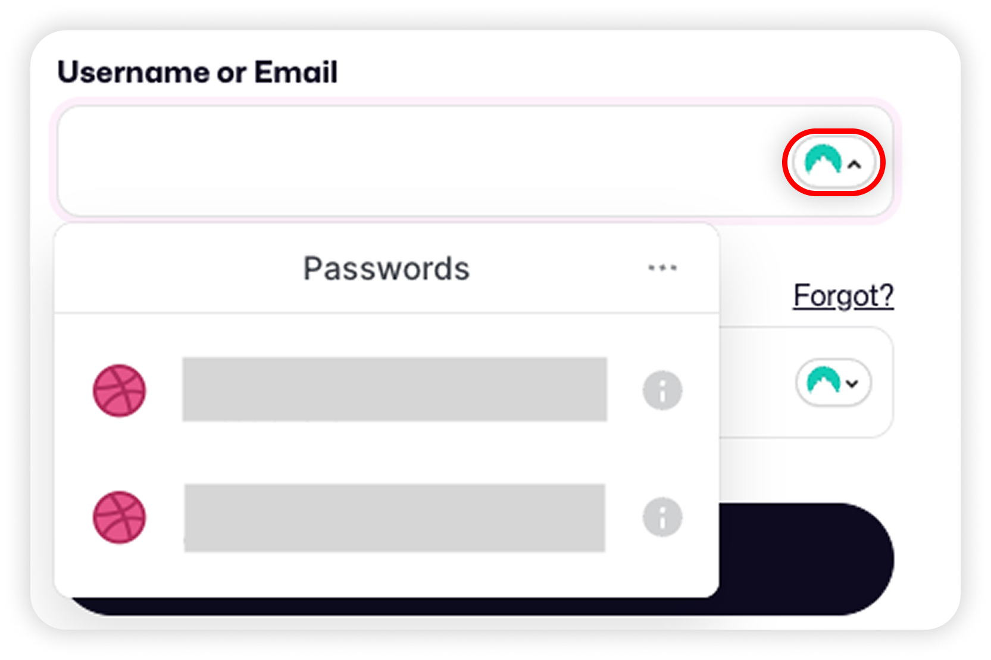Image resolution: width=991 pixels, height=660 pixels.
Task: Select the first redacted saved login entry
Action: (394, 389)
